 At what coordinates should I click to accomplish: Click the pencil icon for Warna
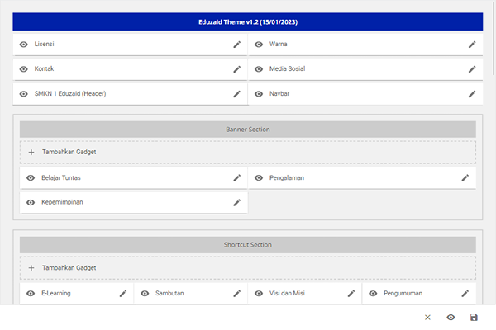point(472,44)
